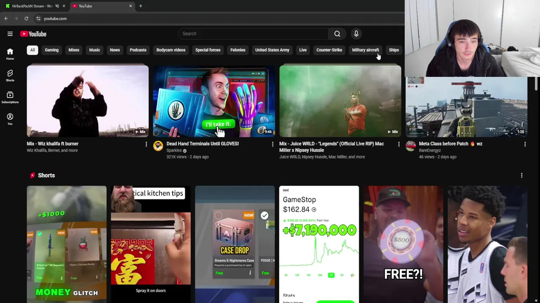Open the CASE DROP short
This screenshot has width=540, height=303.
(x=235, y=244)
